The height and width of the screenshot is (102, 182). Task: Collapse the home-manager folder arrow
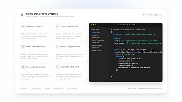click(x=91, y=45)
